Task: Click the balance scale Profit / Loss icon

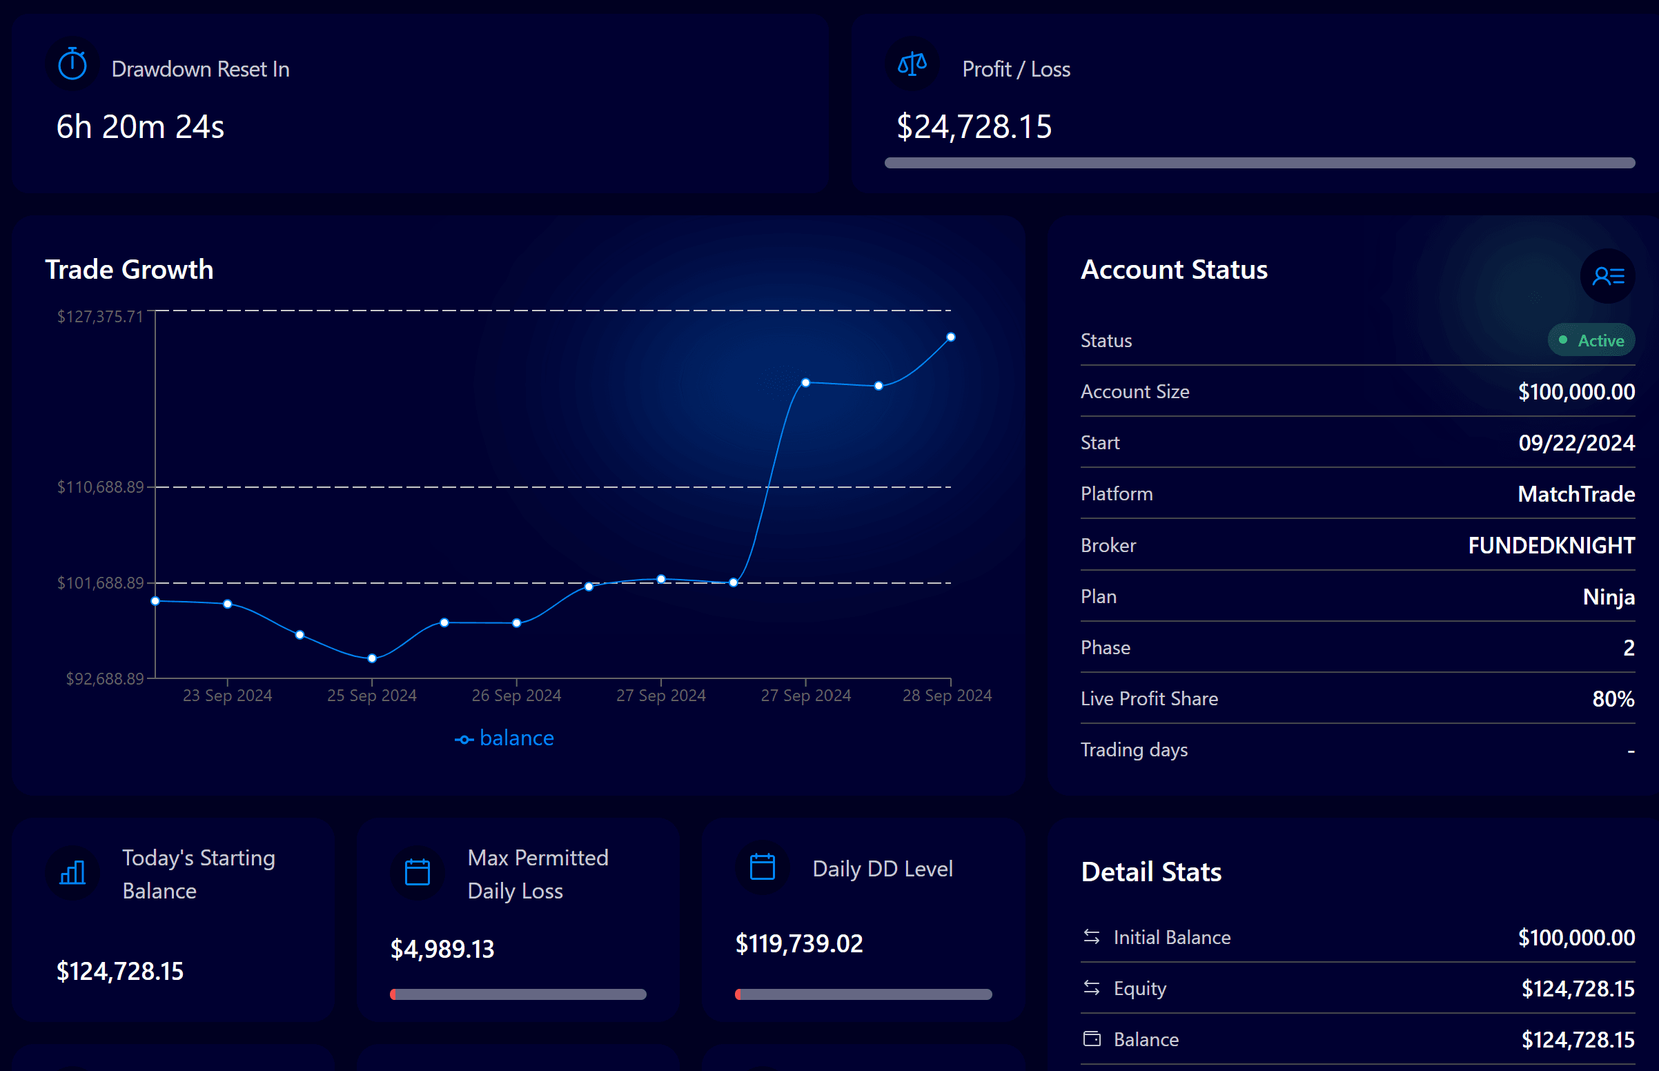Action: coord(912,65)
